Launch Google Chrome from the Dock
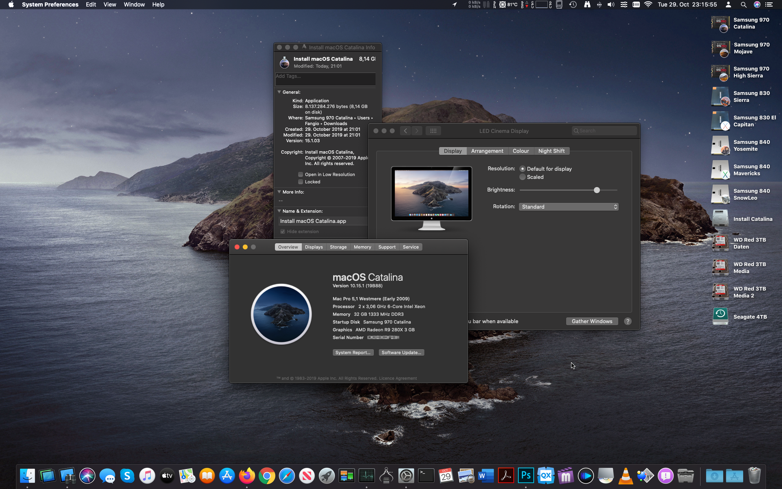Viewport: 782px width, 489px height. (267, 476)
